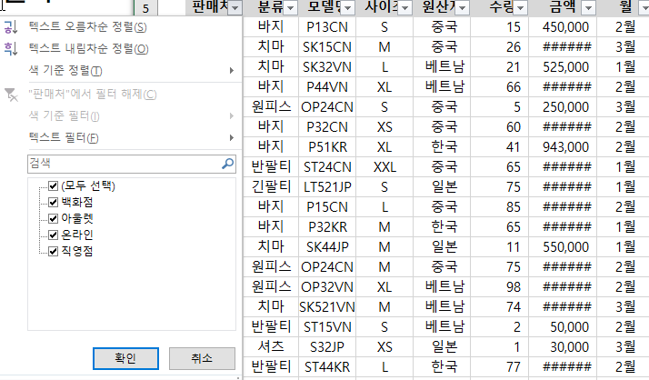Select cell with model S32JP
Screen dimensions: 649x380
point(327,347)
